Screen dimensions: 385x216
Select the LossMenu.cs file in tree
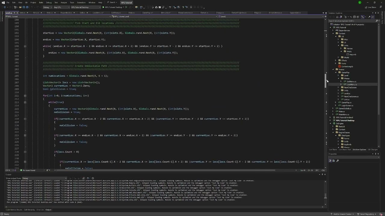click(x=352, y=85)
